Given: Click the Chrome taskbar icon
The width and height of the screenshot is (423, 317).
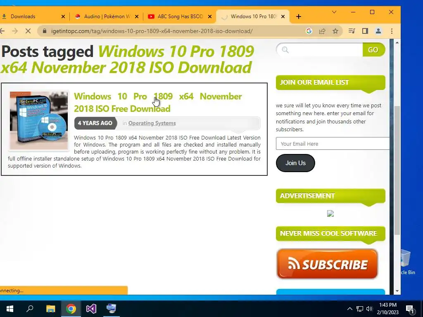Looking at the screenshot, I should [71, 309].
